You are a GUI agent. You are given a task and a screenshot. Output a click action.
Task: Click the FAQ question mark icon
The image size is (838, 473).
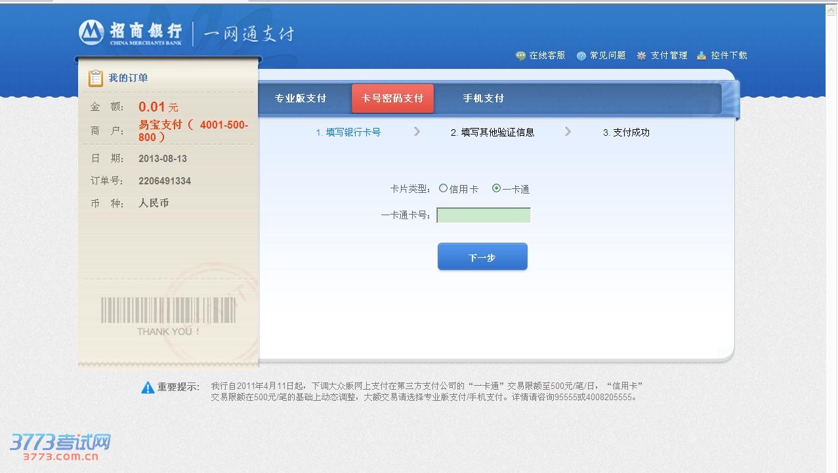point(581,56)
